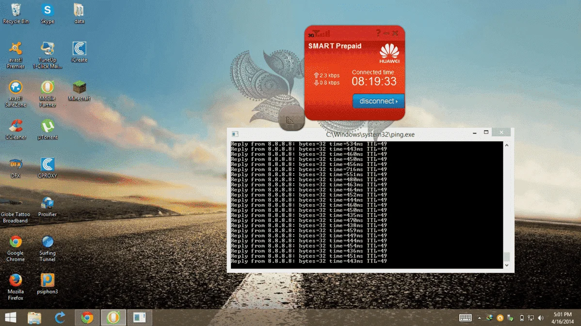Click the SMART Prepaid profile name

point(335,46)
